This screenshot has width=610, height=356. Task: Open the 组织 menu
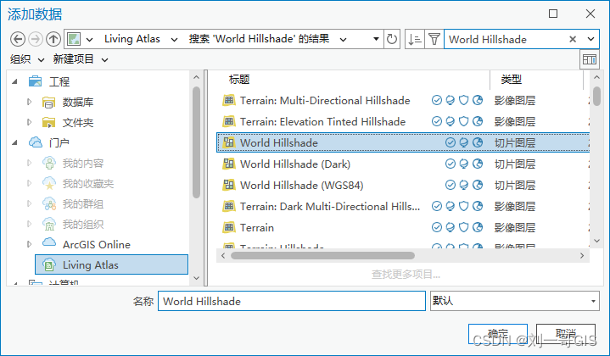(27, 59)
